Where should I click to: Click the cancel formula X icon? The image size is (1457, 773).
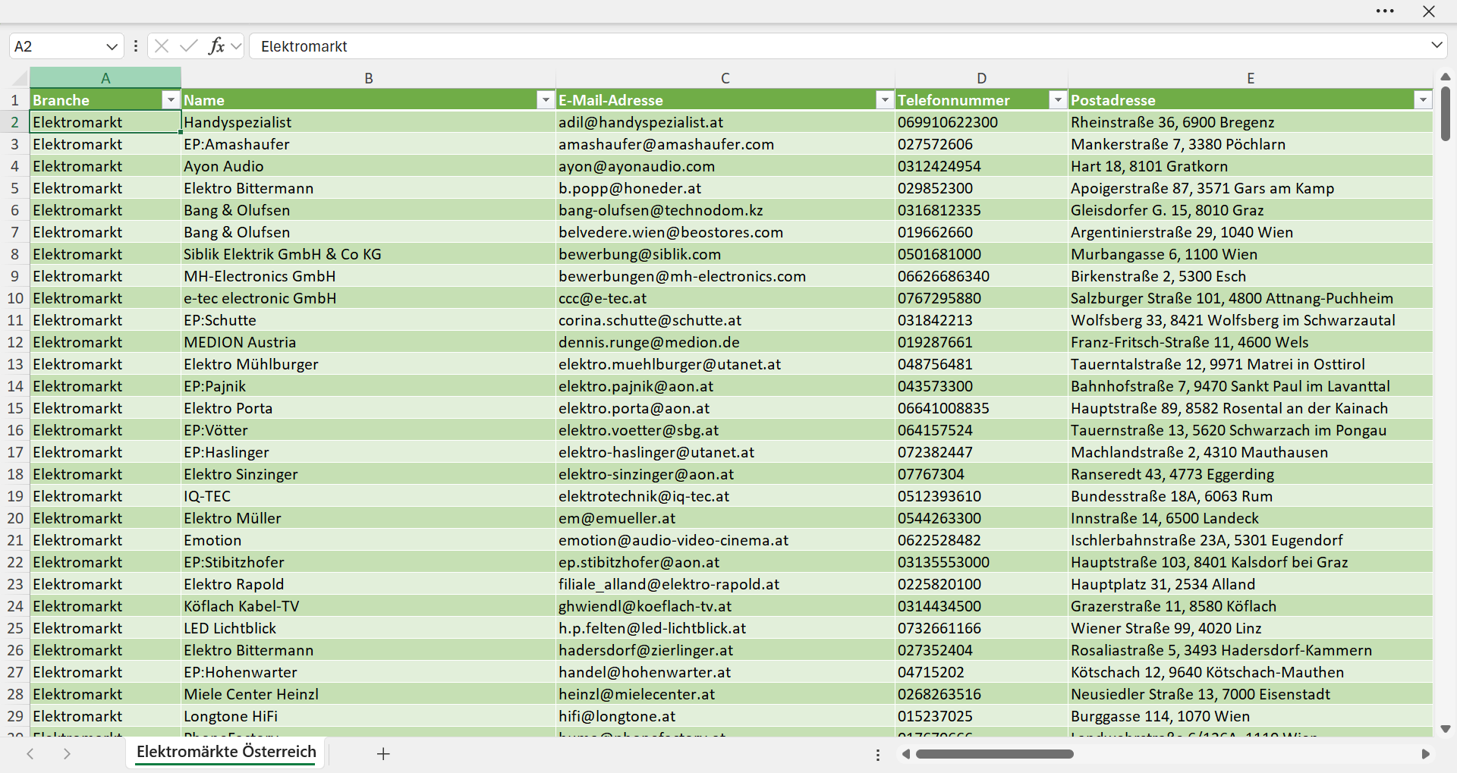tap(162, 46)
